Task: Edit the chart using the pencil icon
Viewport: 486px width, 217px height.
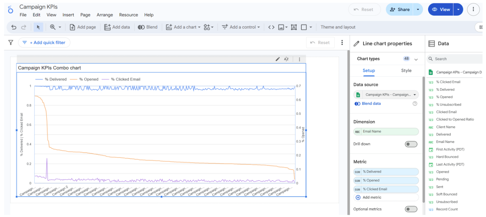Action: pos(278,59)
